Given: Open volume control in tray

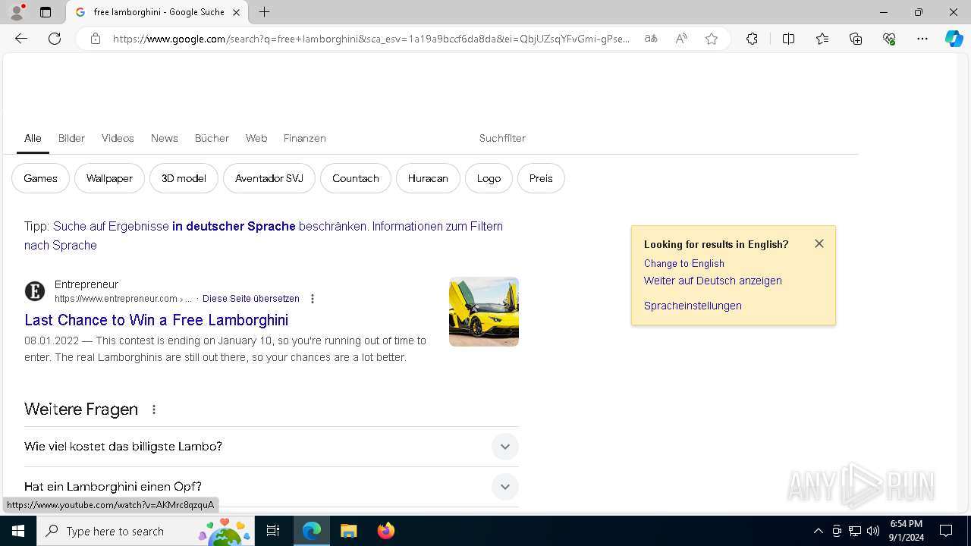Looking at the screenshot, I should pyautogui.click(x=873, y=531).
